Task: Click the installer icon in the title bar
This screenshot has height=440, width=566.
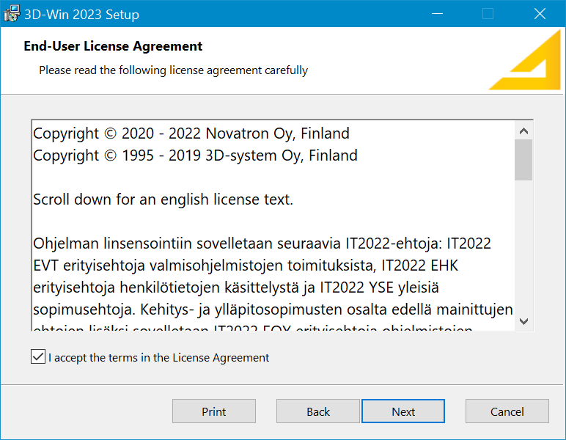Action: tap(12, 14)
